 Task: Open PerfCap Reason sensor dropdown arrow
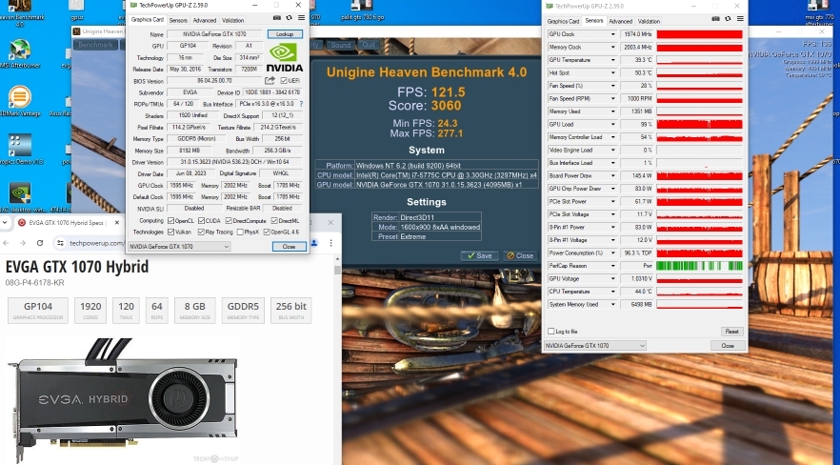tap(613, 266)
